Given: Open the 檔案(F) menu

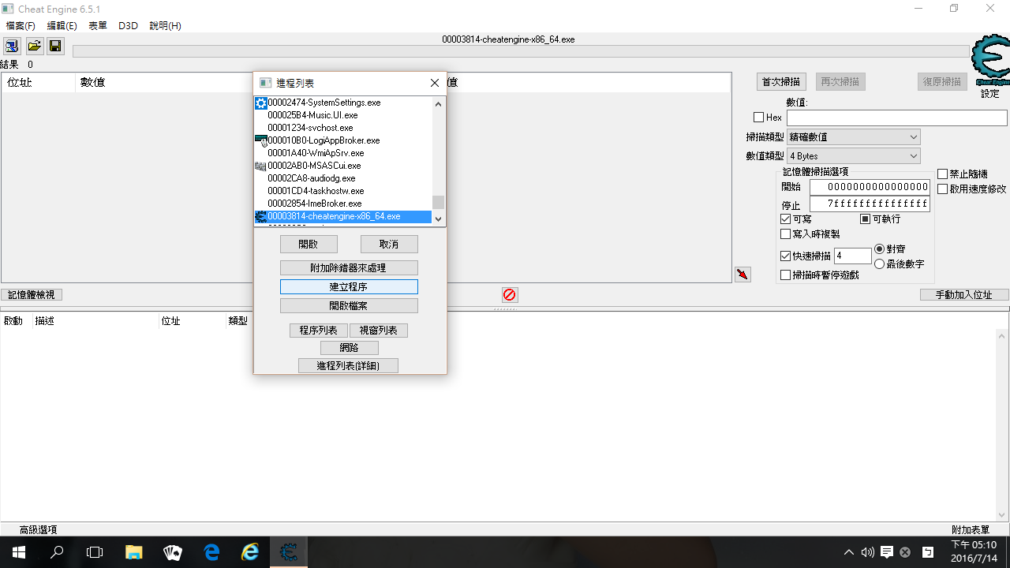Looking at the screenshot, I should click(x=21, y=25).
